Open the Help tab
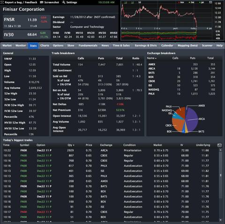The height and width of the screenshot is (224, 225). click(219, 46)
